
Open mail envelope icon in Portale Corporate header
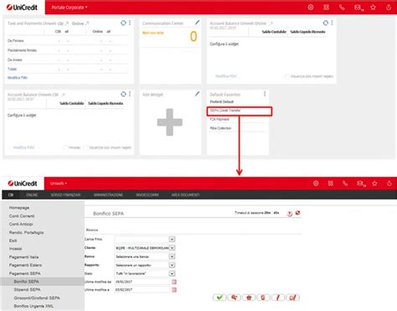(x=358, y=8)
